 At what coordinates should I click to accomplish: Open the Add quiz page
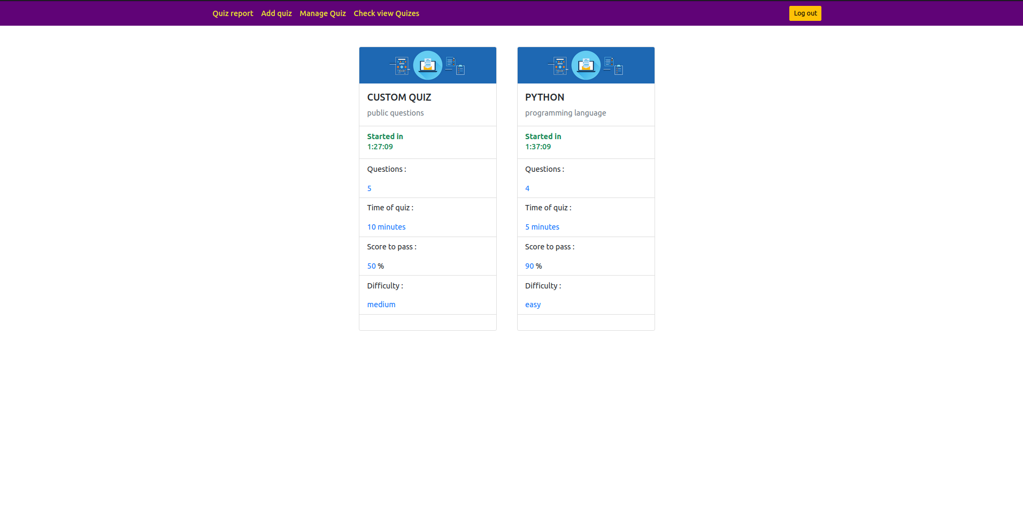point(276,13)
